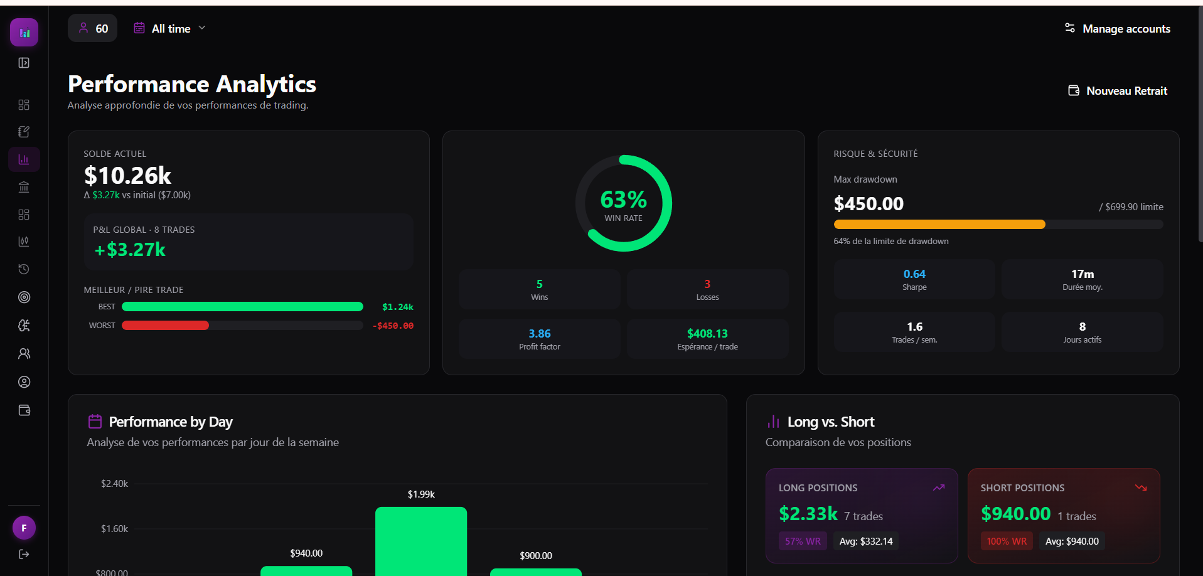Click the Nouveau Retrait button
Screen dimensions: 1203x576
(1118, 90)
